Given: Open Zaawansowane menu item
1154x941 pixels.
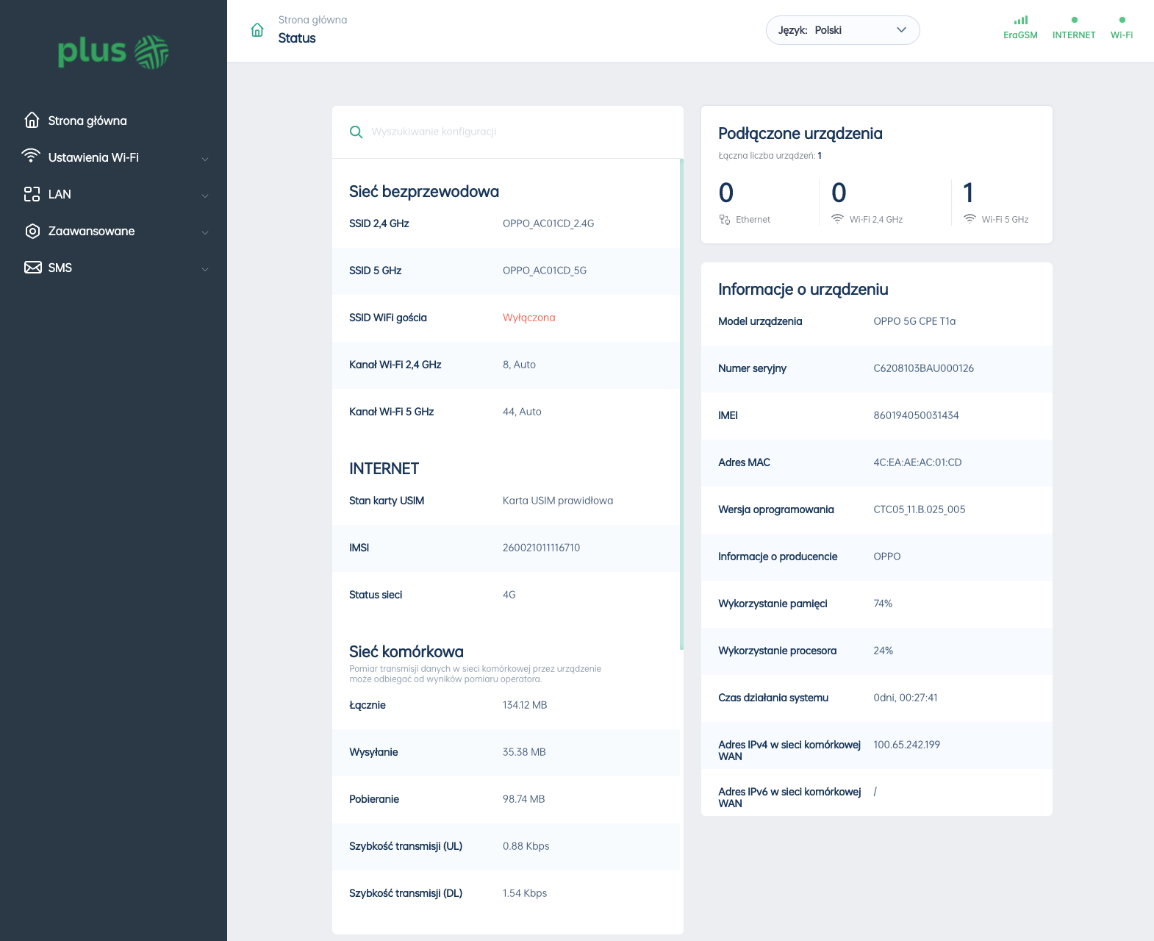Looking at the screenshot, I should pyautogui.click(x=91, y=231).
